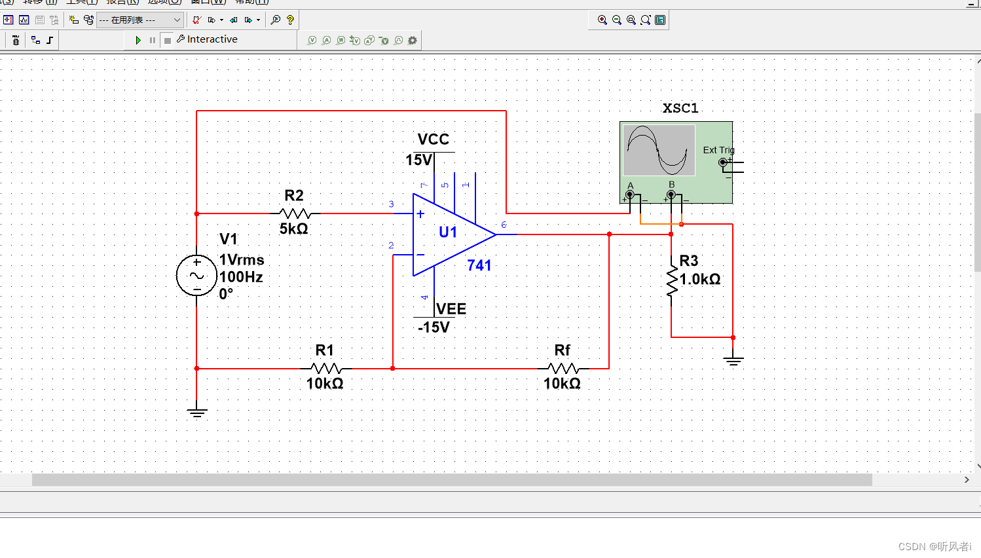Open the help question mark icon
The height and width of the screenshot is (558, 981).
pyautogui.click(x=291, y=20)
